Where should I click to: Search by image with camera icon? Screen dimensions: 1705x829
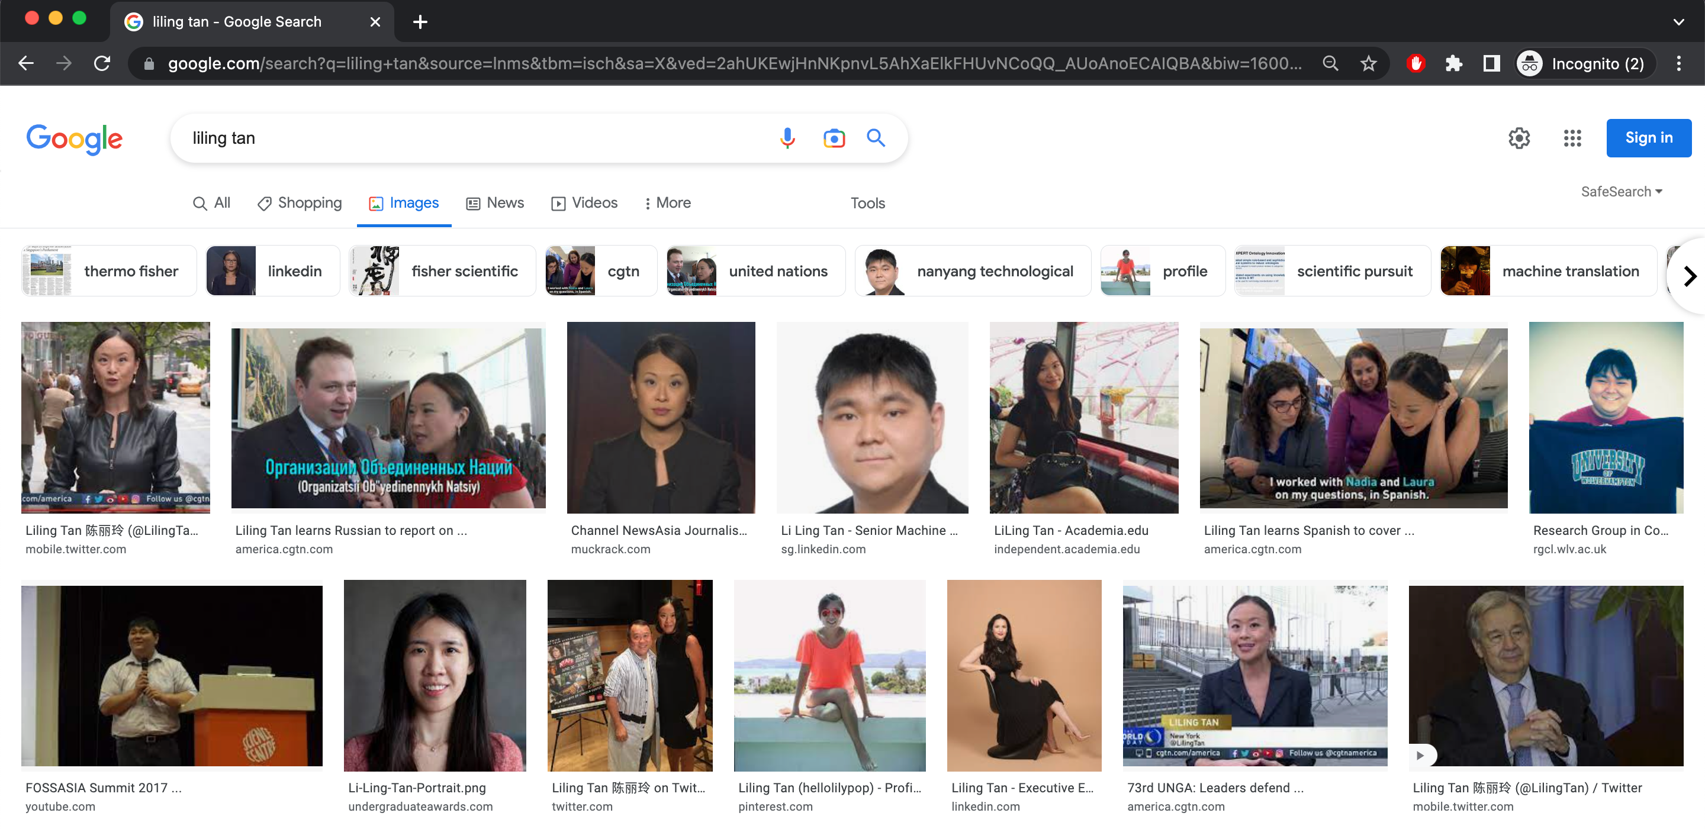pos(834,138)
